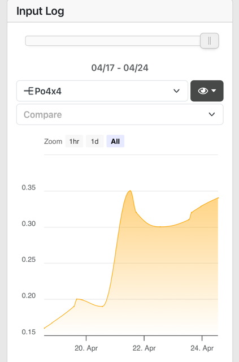This screenshot has width=239, height=362.
Task: Click the Compare dropdown chevron arrow
Action: coord(212,114)
